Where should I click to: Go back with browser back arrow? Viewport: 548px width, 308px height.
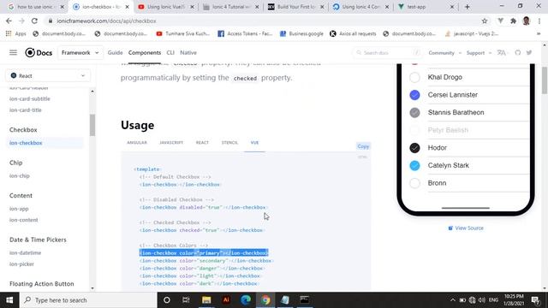pos(9,21)
